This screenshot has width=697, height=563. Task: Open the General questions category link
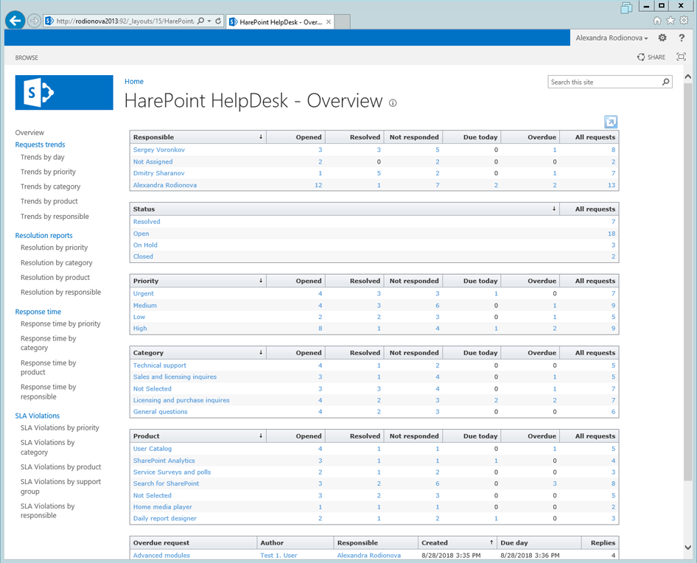tap(161, 412)
